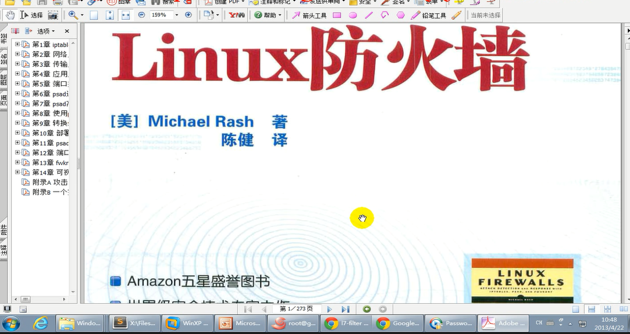Select the Hand tool

[10, 15]
